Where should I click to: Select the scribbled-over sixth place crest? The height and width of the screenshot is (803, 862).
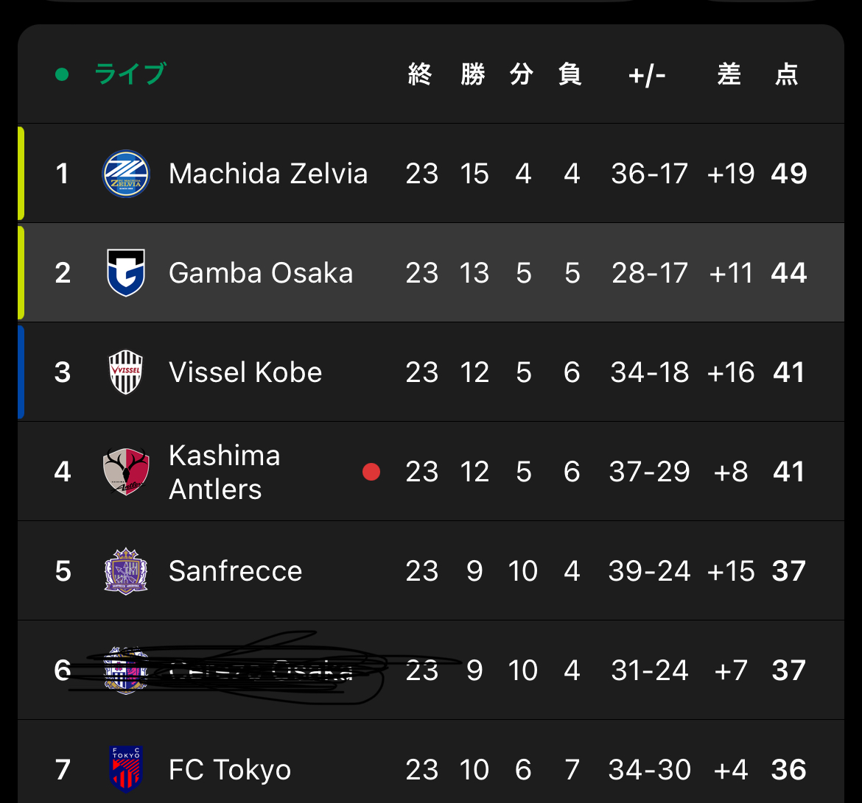coord(126,671)
